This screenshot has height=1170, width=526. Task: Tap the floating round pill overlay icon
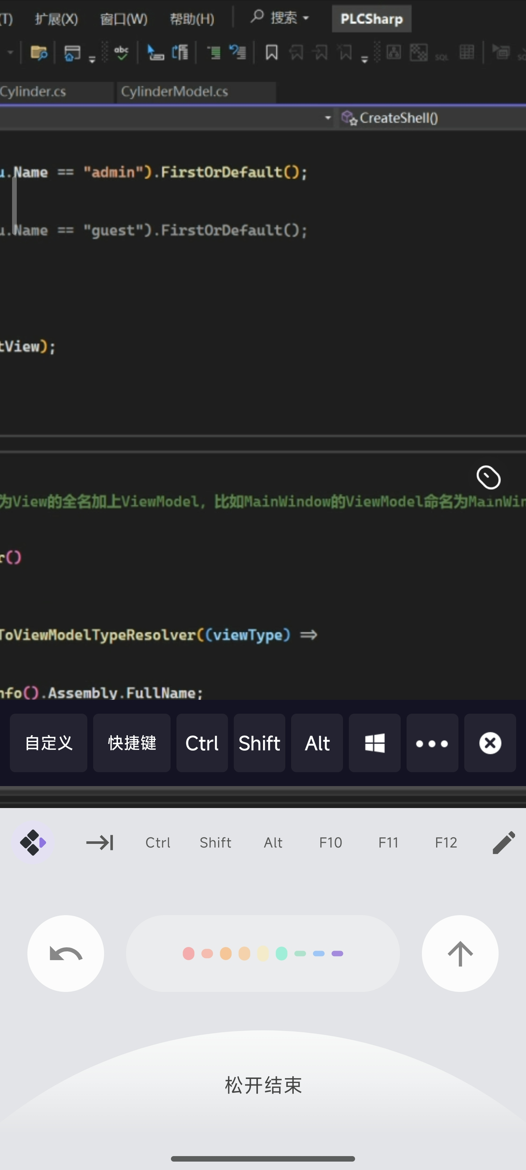tap(488, 478)
